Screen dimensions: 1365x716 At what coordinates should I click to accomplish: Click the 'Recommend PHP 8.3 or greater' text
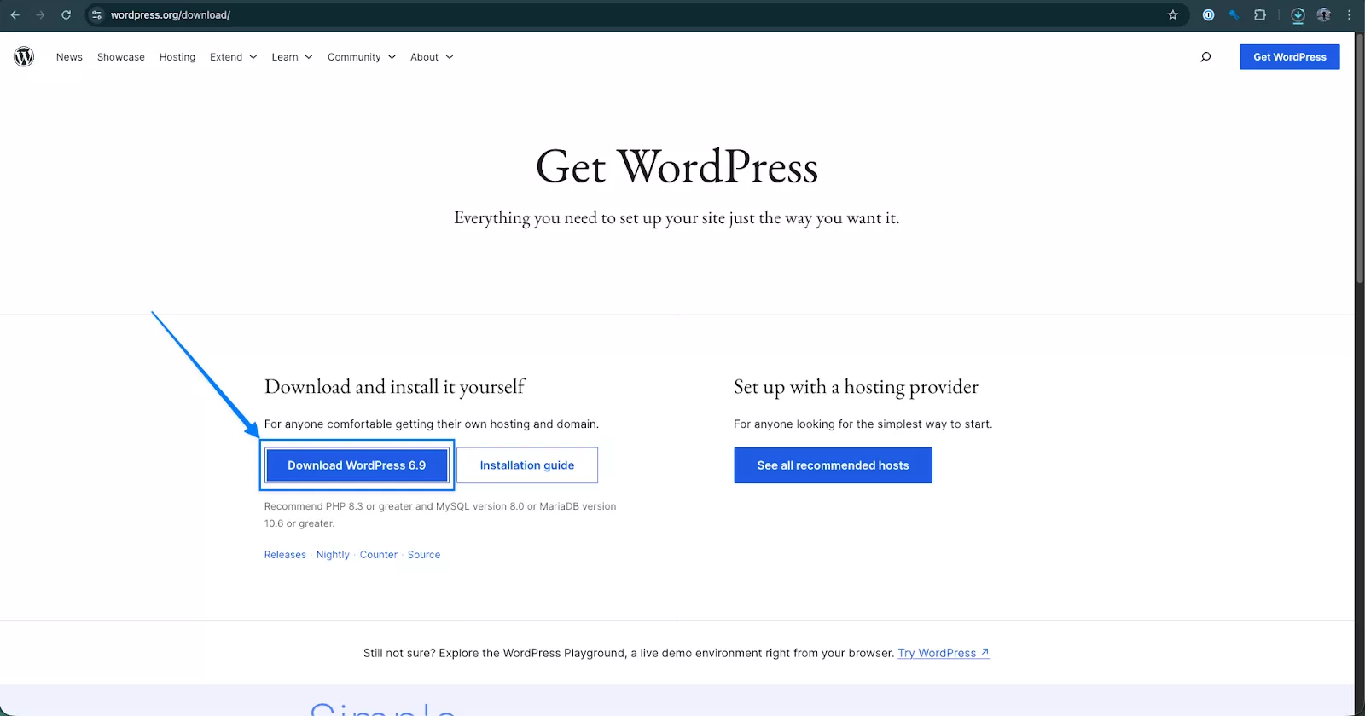(x=440, y=515)
